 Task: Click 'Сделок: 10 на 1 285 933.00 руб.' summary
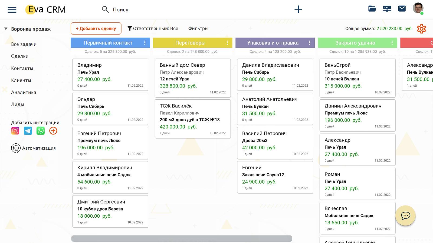coord(357,52)
